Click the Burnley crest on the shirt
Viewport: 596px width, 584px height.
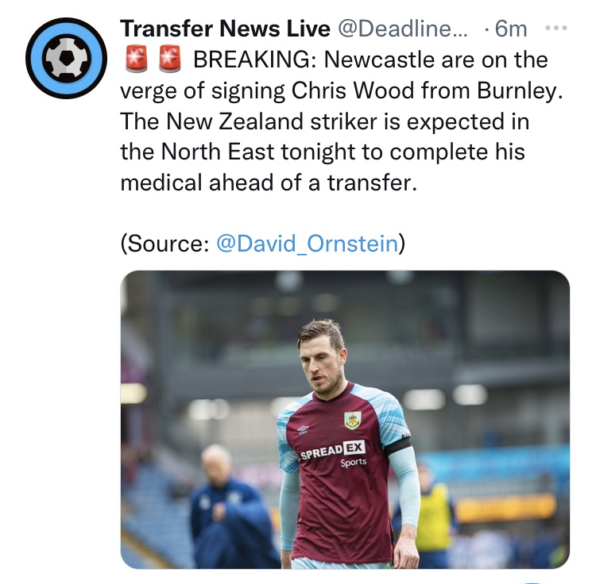click(x=351, y=419)
